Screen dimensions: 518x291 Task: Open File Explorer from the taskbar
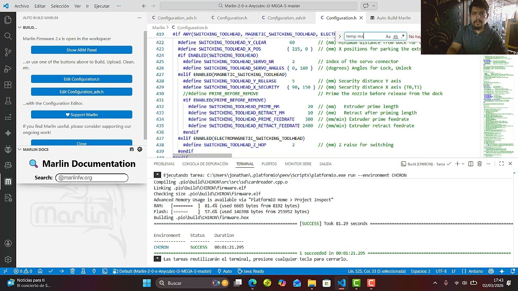pos(312,283)
